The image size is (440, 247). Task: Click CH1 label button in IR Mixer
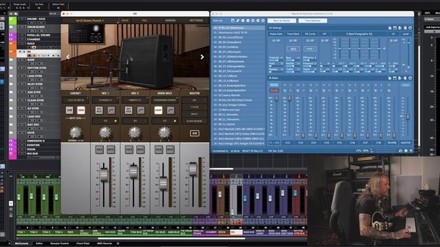287,143
